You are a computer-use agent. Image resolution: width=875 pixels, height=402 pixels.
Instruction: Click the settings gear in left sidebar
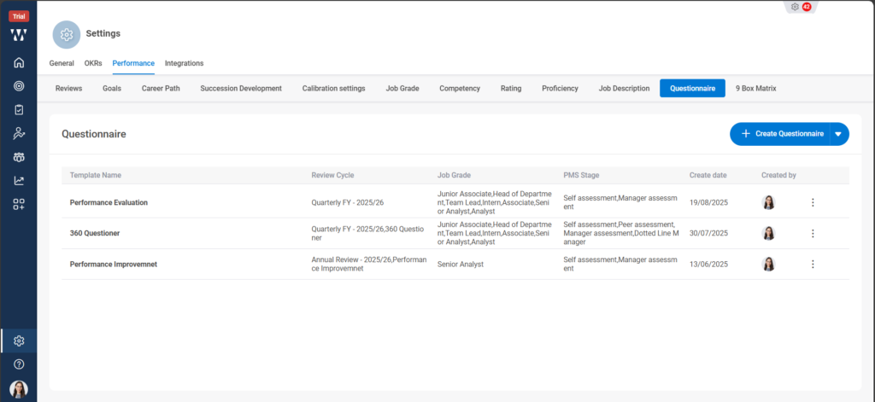(x=19, y=341)
